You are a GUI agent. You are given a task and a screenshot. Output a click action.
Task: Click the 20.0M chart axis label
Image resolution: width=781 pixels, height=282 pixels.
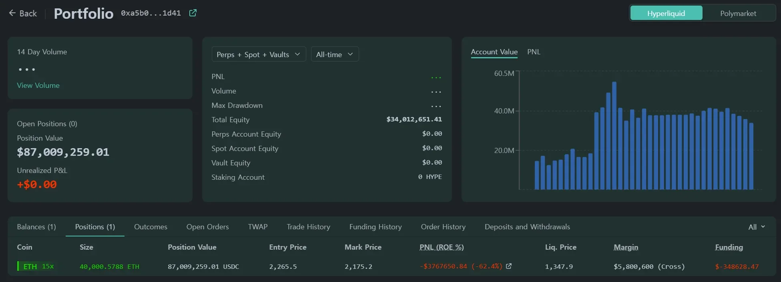point(504,151)
